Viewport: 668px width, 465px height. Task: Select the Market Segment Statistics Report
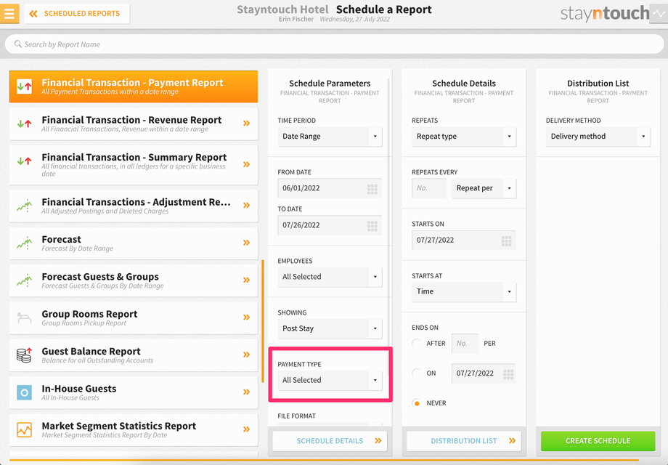click(x=134, y=429)
